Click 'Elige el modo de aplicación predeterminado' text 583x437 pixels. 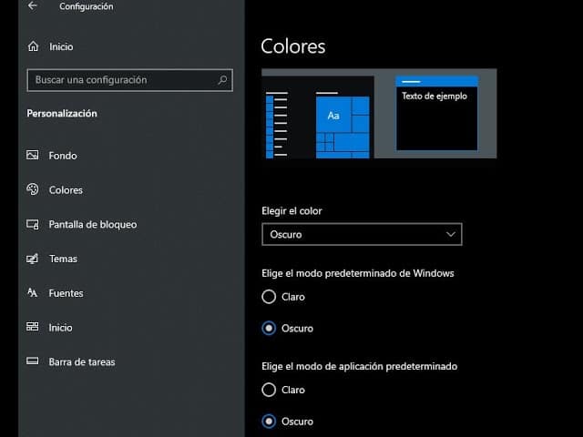[360, 366]
